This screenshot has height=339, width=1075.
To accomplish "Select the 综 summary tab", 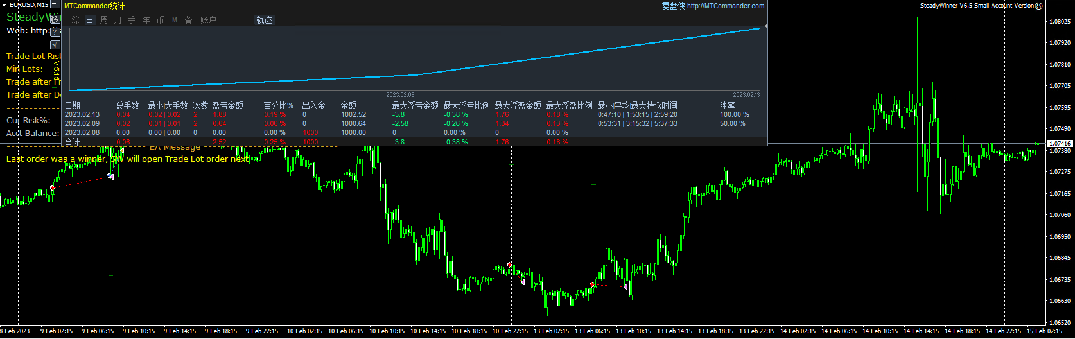I will coord(76,20).
